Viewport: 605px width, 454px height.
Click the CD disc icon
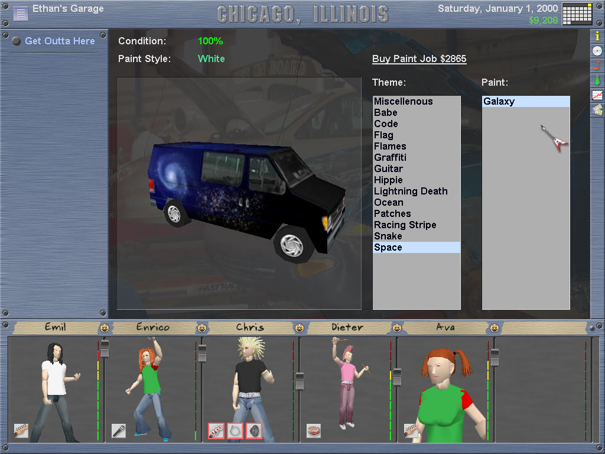[x=597, y=51]
